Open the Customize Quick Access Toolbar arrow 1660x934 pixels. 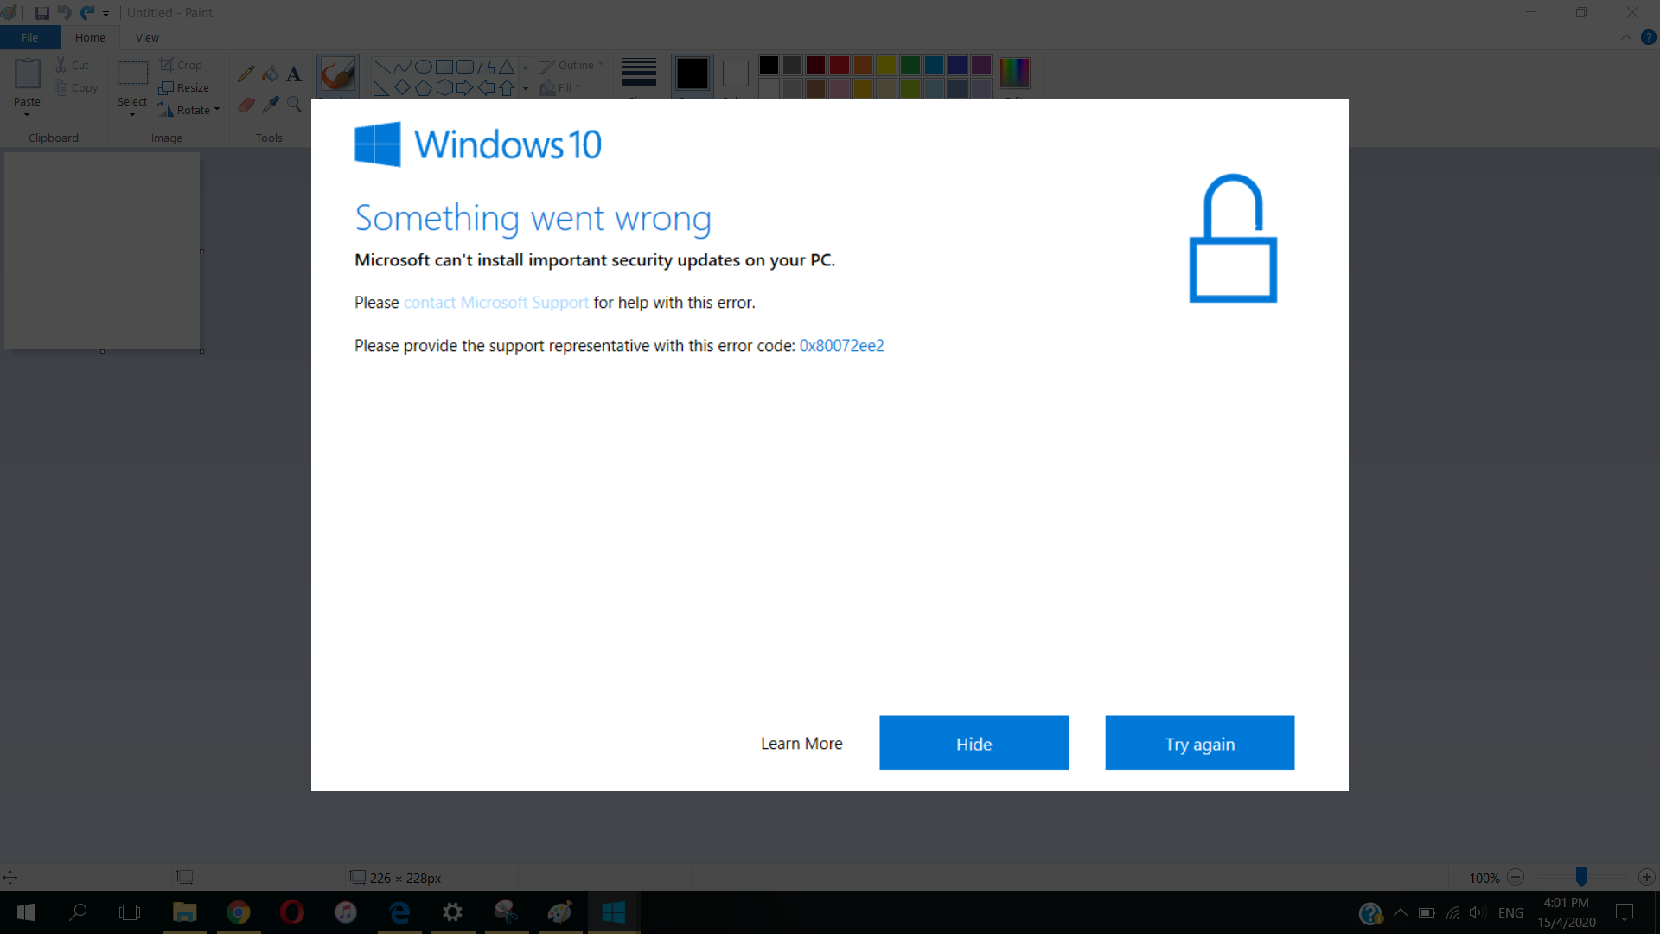[105, 13]
